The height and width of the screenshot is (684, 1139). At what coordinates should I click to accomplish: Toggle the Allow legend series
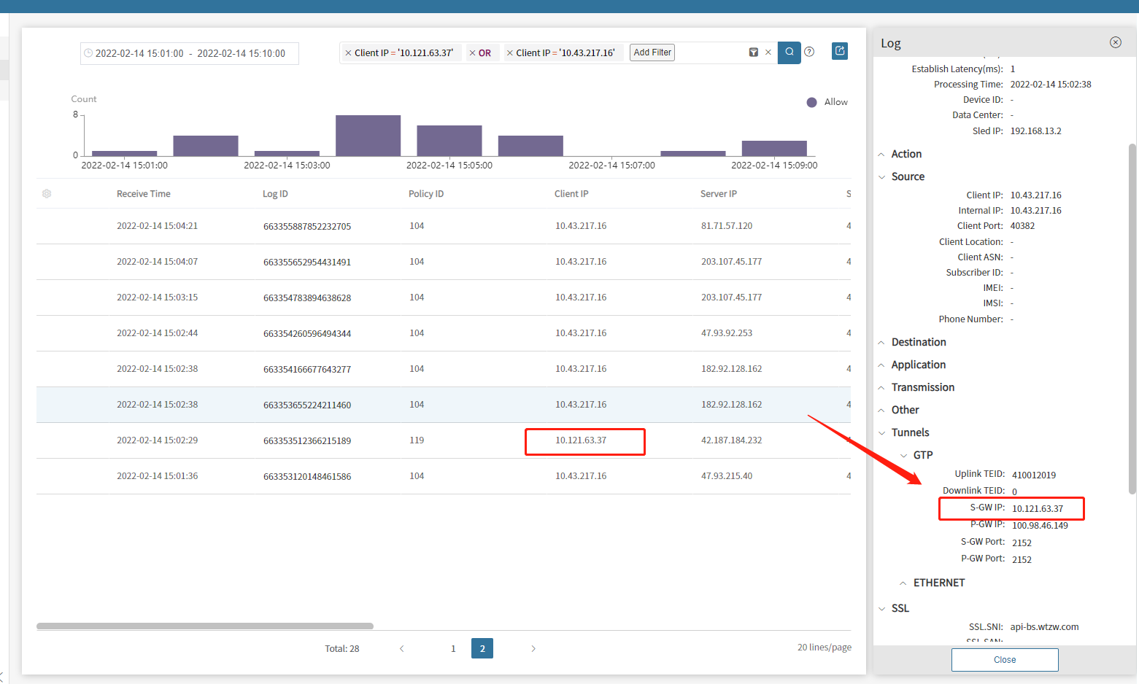[x=827, y=102]
